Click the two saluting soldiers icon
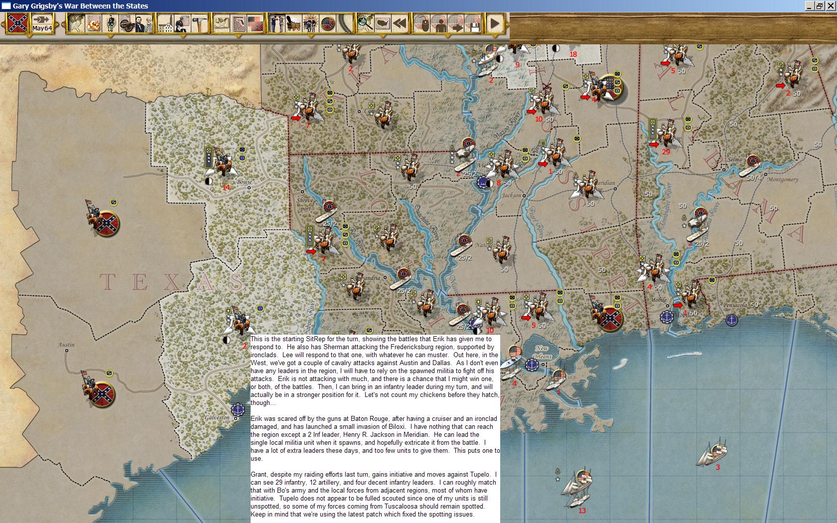Image resolution: width=837 pixels, height=523 pixels. (277, 23)
